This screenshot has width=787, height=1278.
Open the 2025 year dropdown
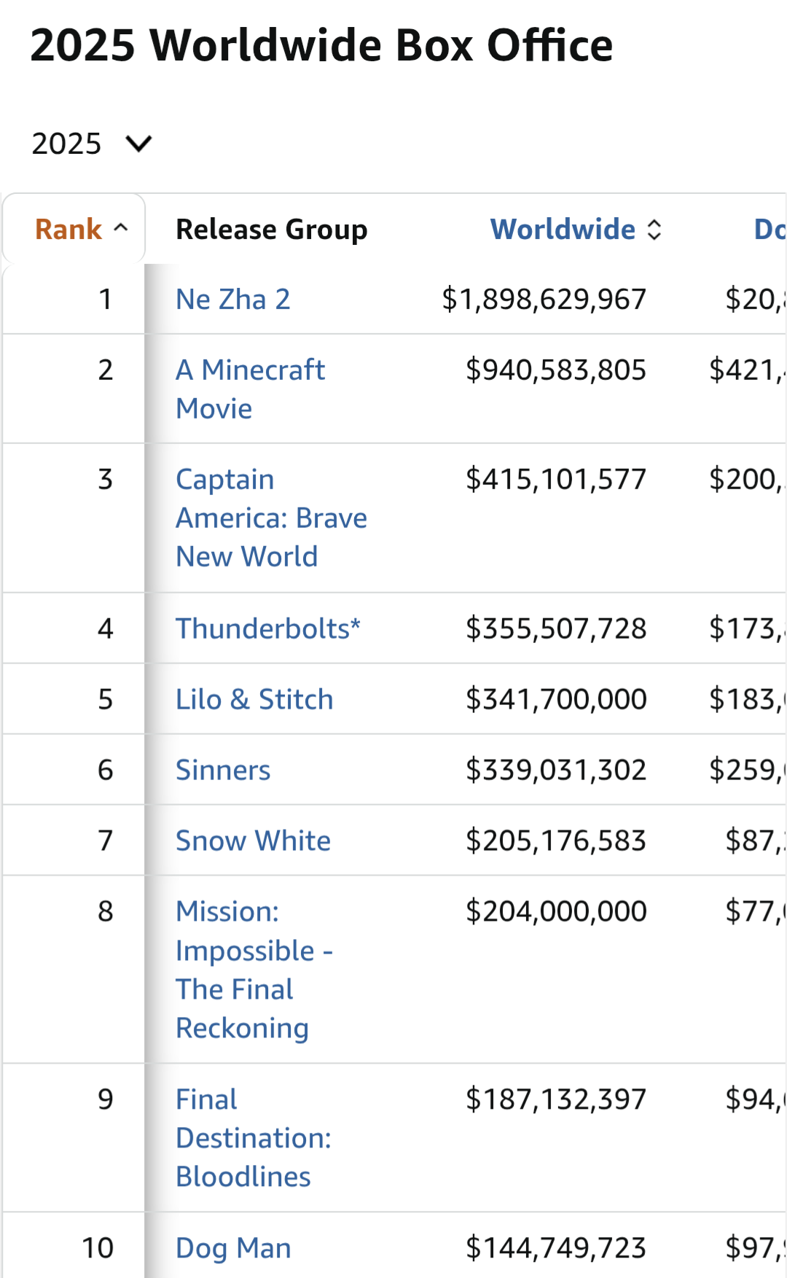[x=92, y=144]
